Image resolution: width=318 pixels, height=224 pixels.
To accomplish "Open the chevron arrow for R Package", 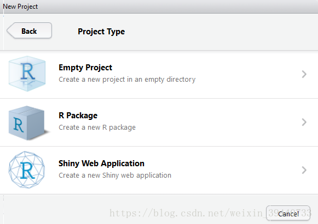I will pyautogui.click(x=304, y=122).
